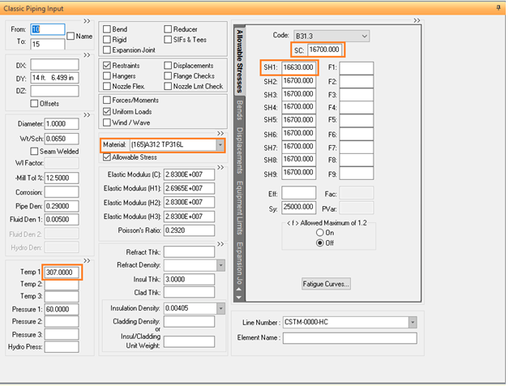509x386 pixels.
Task: Open the Expansion Jo tab
Action: pos(240,263)
